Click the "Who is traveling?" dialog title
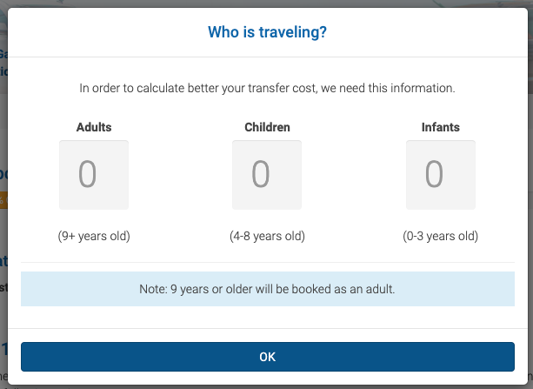 tap(267, 33)
